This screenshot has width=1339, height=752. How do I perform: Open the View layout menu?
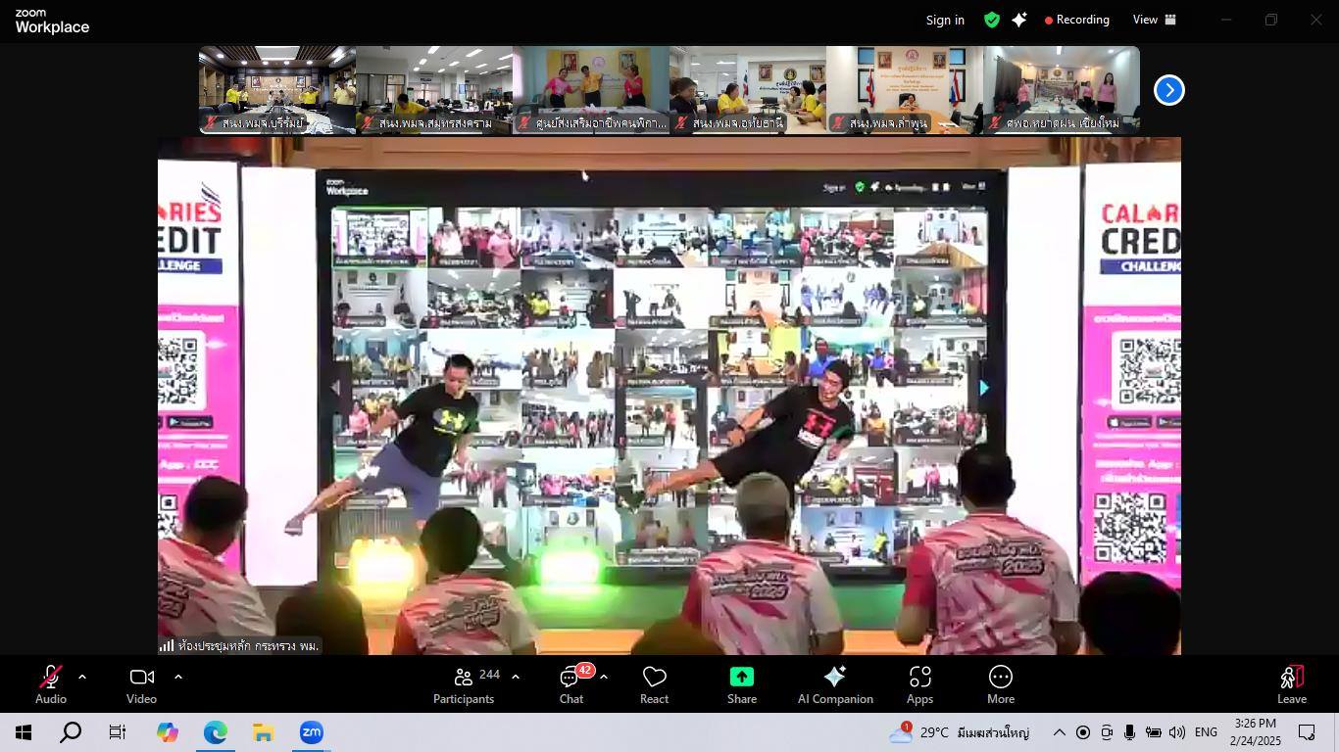pos(1154,20)
